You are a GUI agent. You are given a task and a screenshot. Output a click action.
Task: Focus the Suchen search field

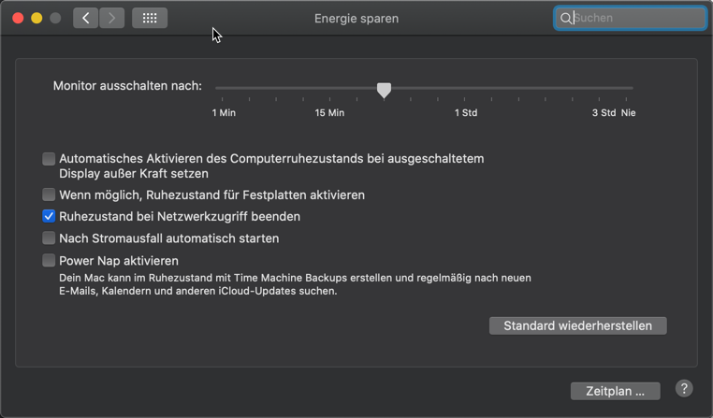tap(636, 18)
